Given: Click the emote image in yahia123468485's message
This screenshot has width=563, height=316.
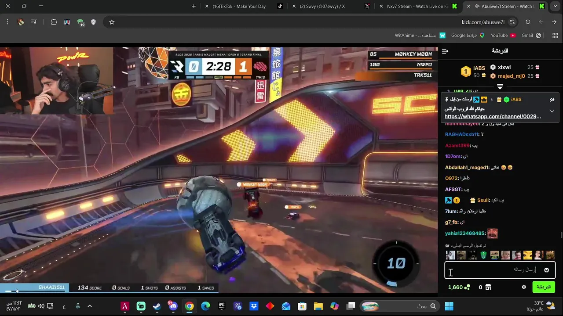Looking at the screenshot, I should 492,233.
